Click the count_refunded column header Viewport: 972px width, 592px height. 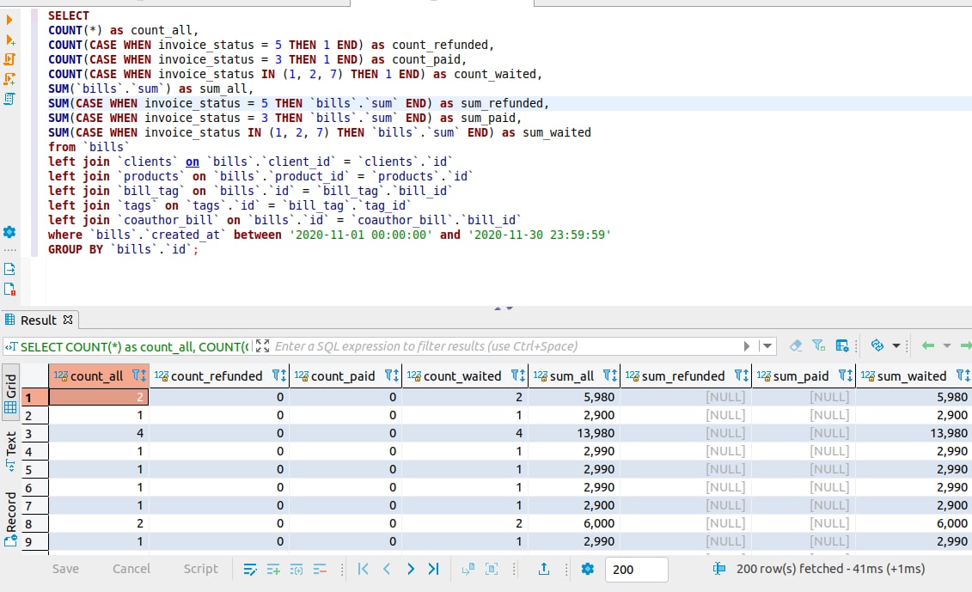(217, 375)
